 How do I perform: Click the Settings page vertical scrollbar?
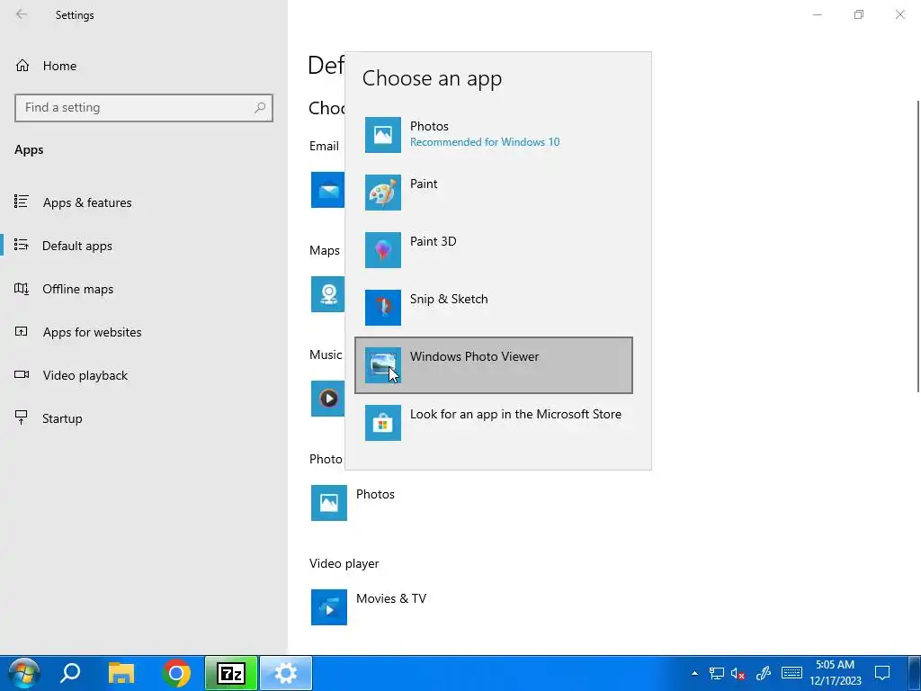pos(918,247)
